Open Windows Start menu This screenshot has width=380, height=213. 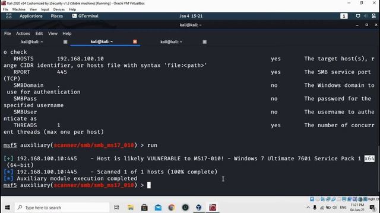click(x=7, y=208)
